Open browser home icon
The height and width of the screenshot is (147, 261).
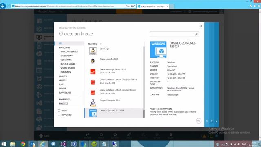point(251,6)
